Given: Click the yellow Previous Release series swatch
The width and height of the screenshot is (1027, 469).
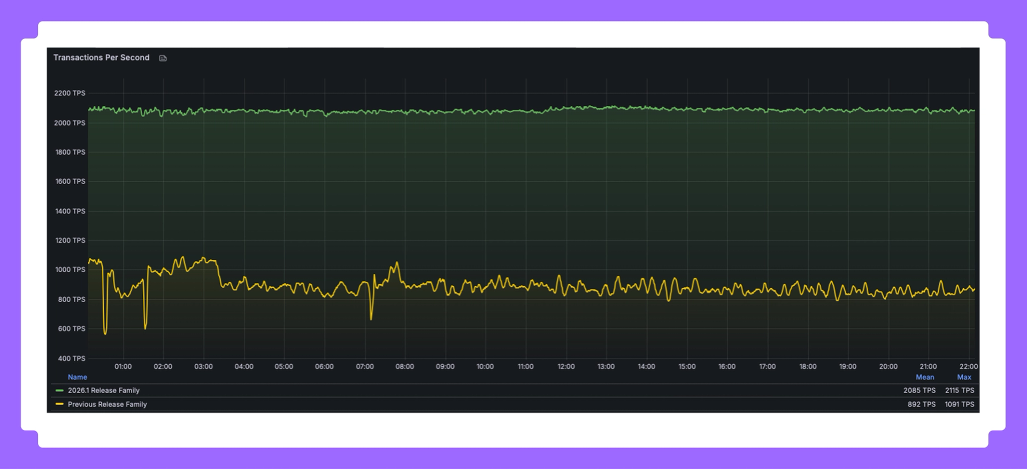Looking at the screenshot, I should click(x=59, y=404).
